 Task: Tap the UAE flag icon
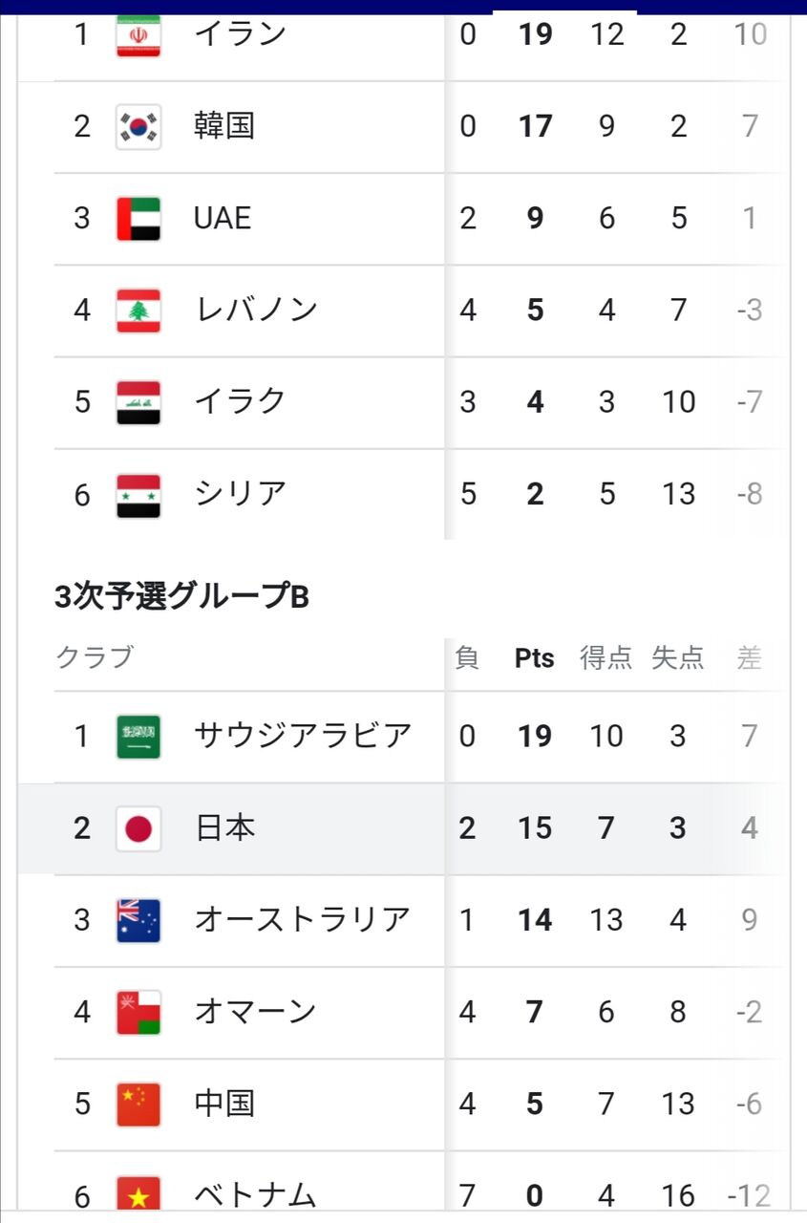point(138,219)
